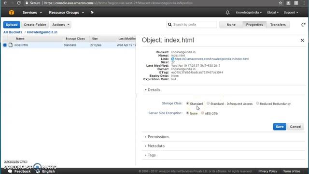Switch to the Transfers tab
Image resolution: width=309 pixels, height=174 pixels.
point(278,25)
